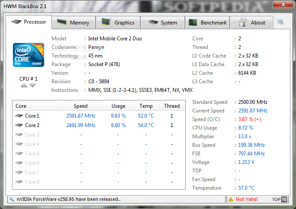296x209 pixels.
Task: Click the Core 5 chip icon
Action: point(19,153)
